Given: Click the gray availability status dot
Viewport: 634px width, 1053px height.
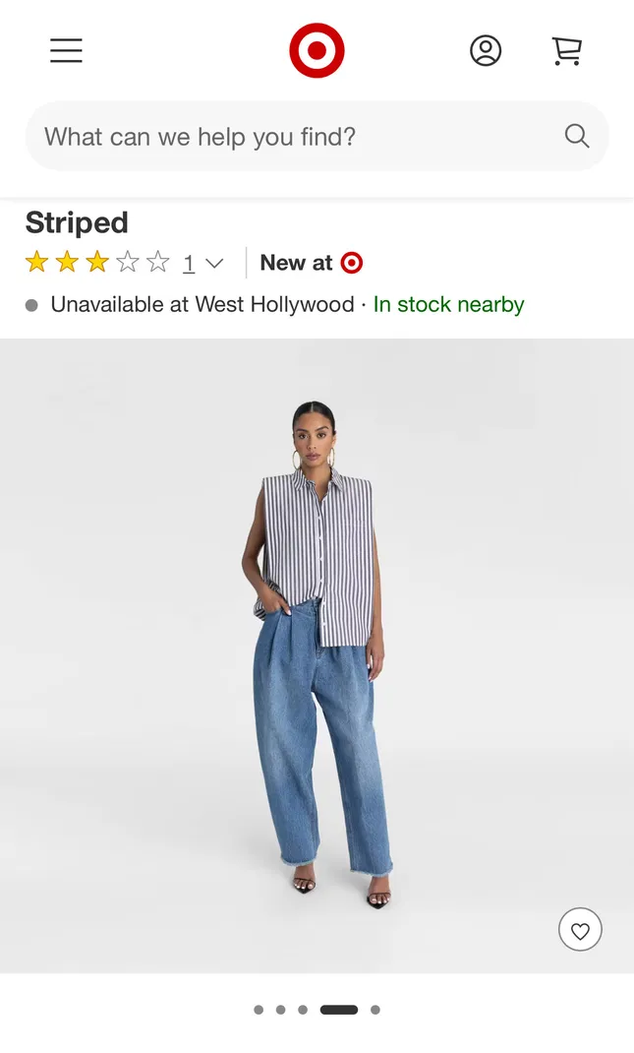Looking at the screenshot, I should click(31, 305).
